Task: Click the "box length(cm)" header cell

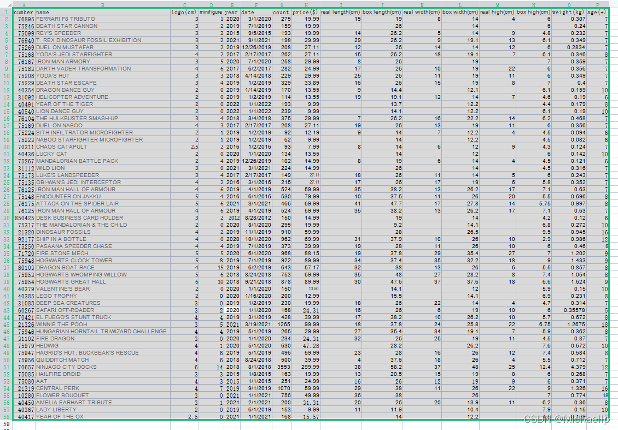Action: [x=382, y=12]
